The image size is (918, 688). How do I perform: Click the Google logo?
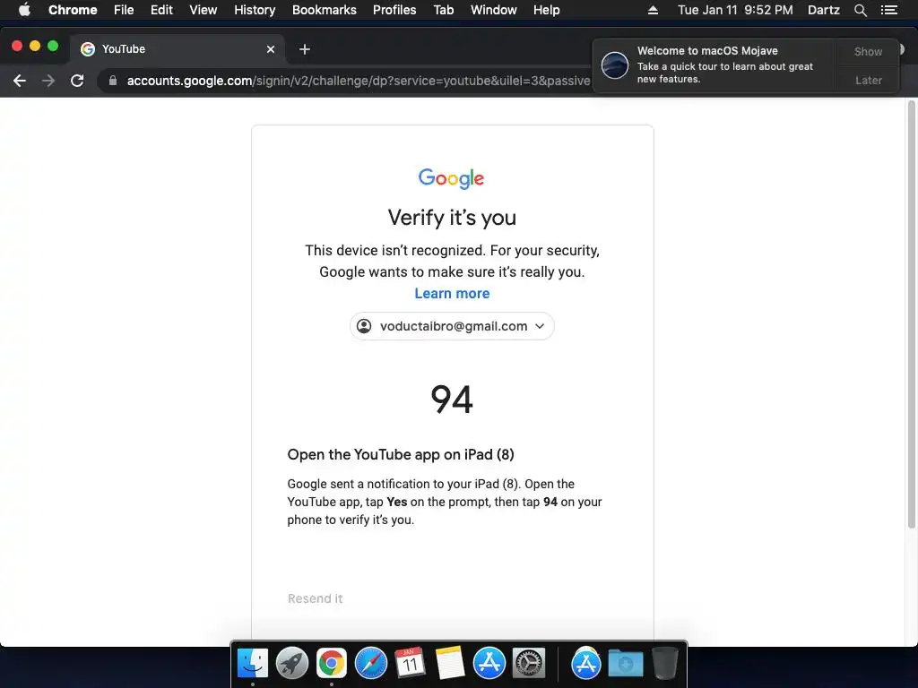click(x=452, y=178)
